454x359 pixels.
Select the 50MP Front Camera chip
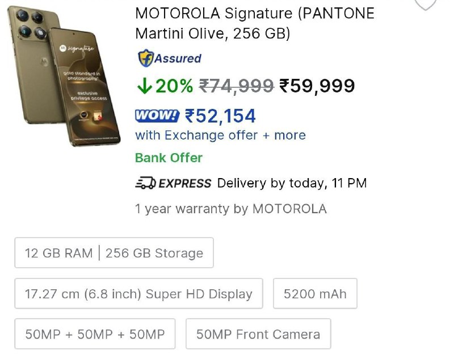tap(258, 334)
